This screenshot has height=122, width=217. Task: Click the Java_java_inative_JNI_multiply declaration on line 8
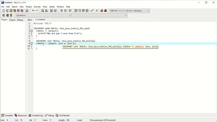[x=65, y=41]
